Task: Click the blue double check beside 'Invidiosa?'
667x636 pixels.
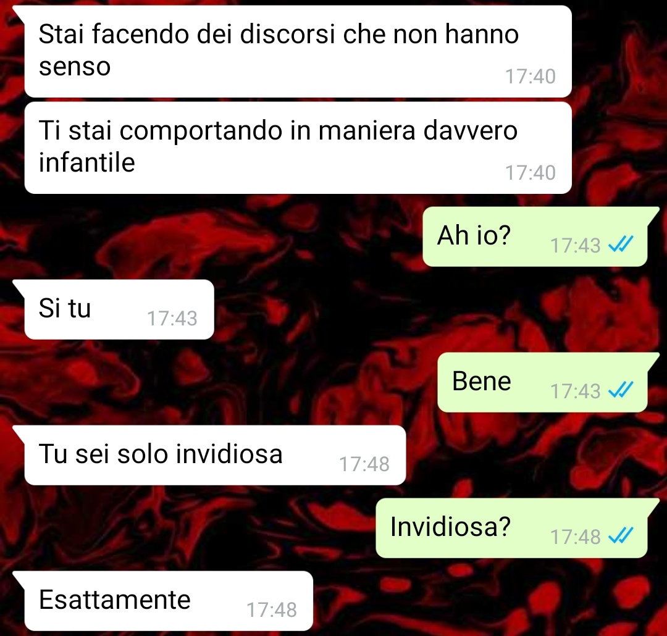Action: (x=621, y=535)
